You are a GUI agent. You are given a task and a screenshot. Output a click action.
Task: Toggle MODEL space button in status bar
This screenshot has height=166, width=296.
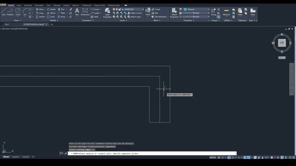[x=213, y=158]
